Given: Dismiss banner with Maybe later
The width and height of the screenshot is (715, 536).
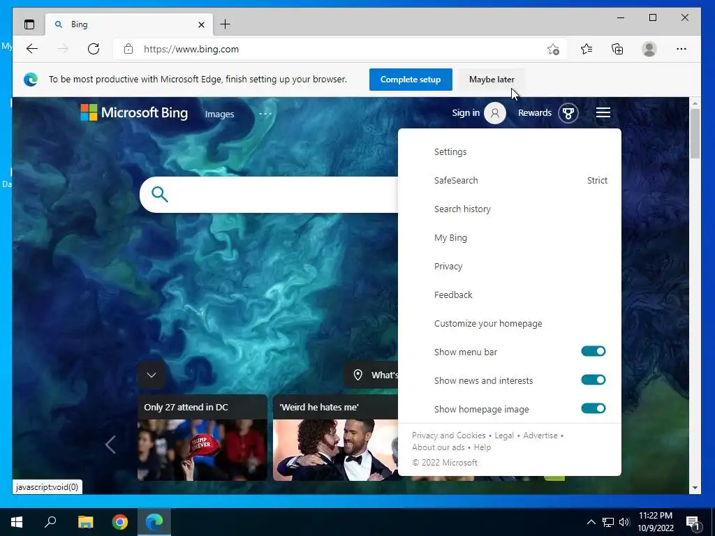Looking at the screenshot, I should click(x=492, y=80).
